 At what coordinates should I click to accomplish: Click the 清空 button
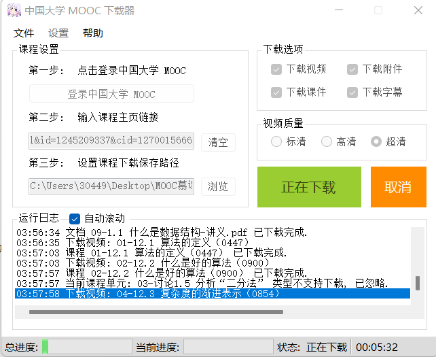(x=218, y=142)
